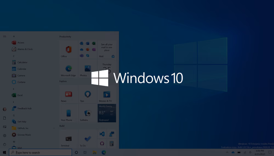
Task: Launch Microsoft Edge tile in Start menu
Action: click(x=68, y=69)
